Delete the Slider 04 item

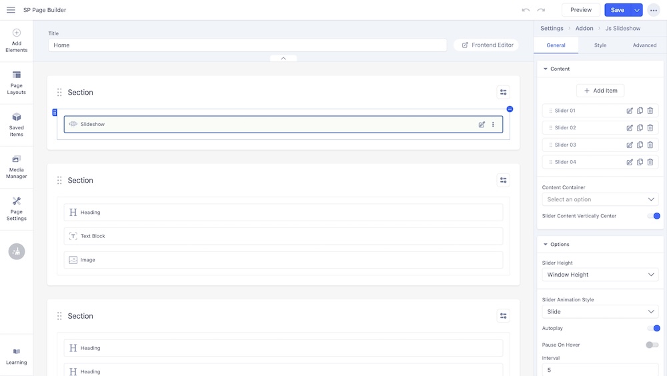[x=650, y=162]
